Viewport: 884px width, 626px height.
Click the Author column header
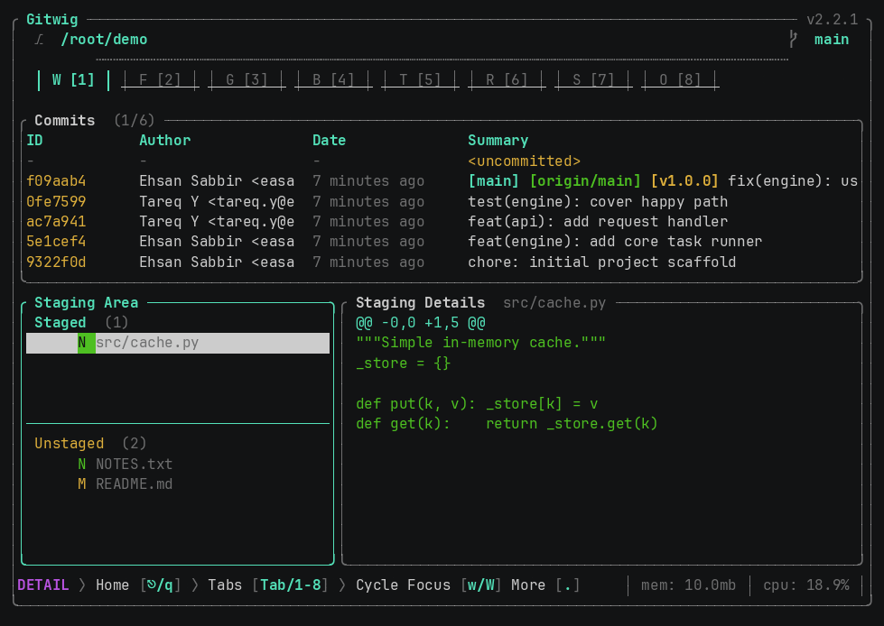click(x=164, y=140)
